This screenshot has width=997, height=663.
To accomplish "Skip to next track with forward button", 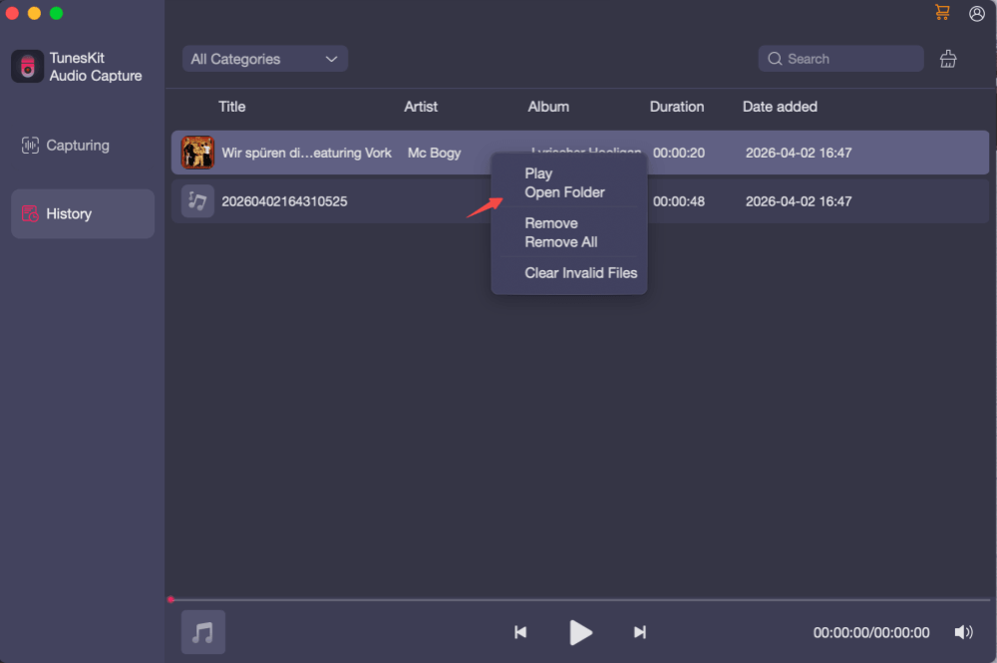I will pos(639,632).
